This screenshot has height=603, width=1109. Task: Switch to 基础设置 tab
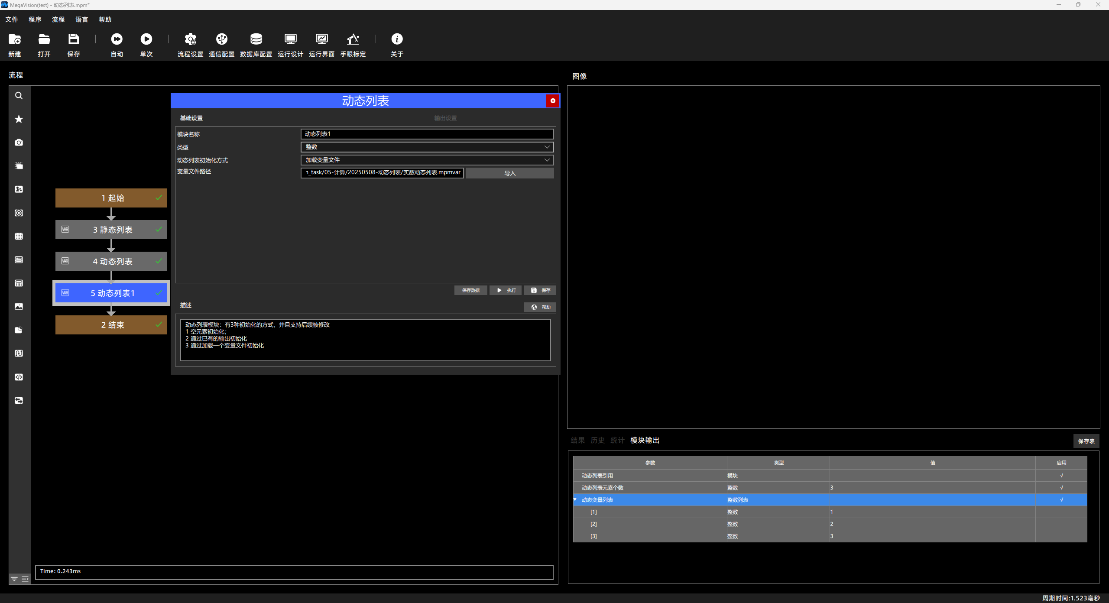[191, 118]
